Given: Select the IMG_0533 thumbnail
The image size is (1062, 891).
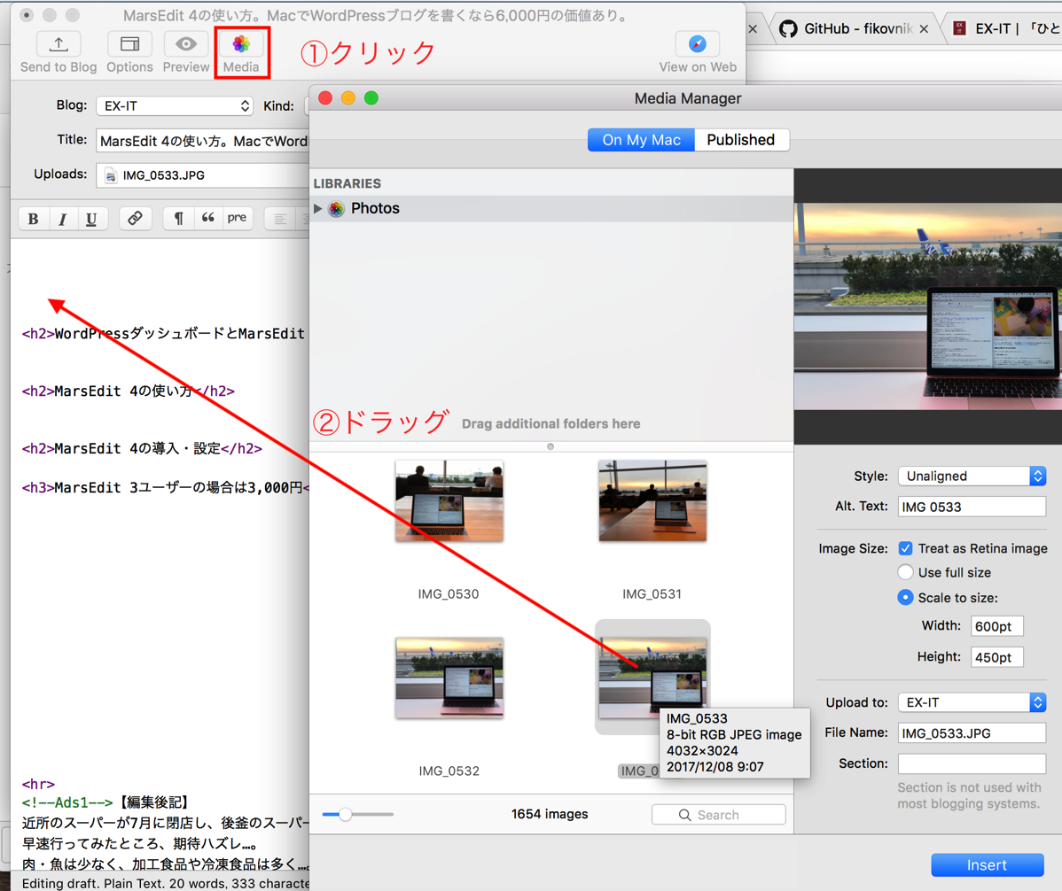Looking at the screenshot, I should [652, 677].
